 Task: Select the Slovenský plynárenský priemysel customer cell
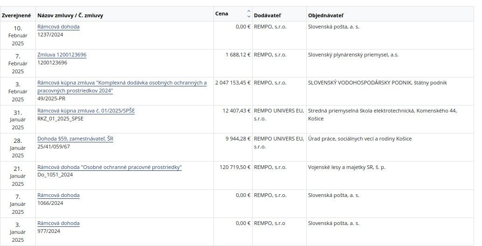pos(353,55)
